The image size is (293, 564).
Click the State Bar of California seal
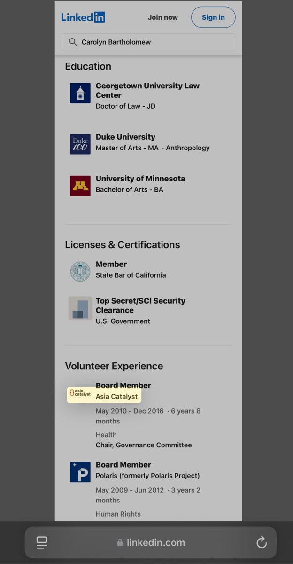[80, 272]
